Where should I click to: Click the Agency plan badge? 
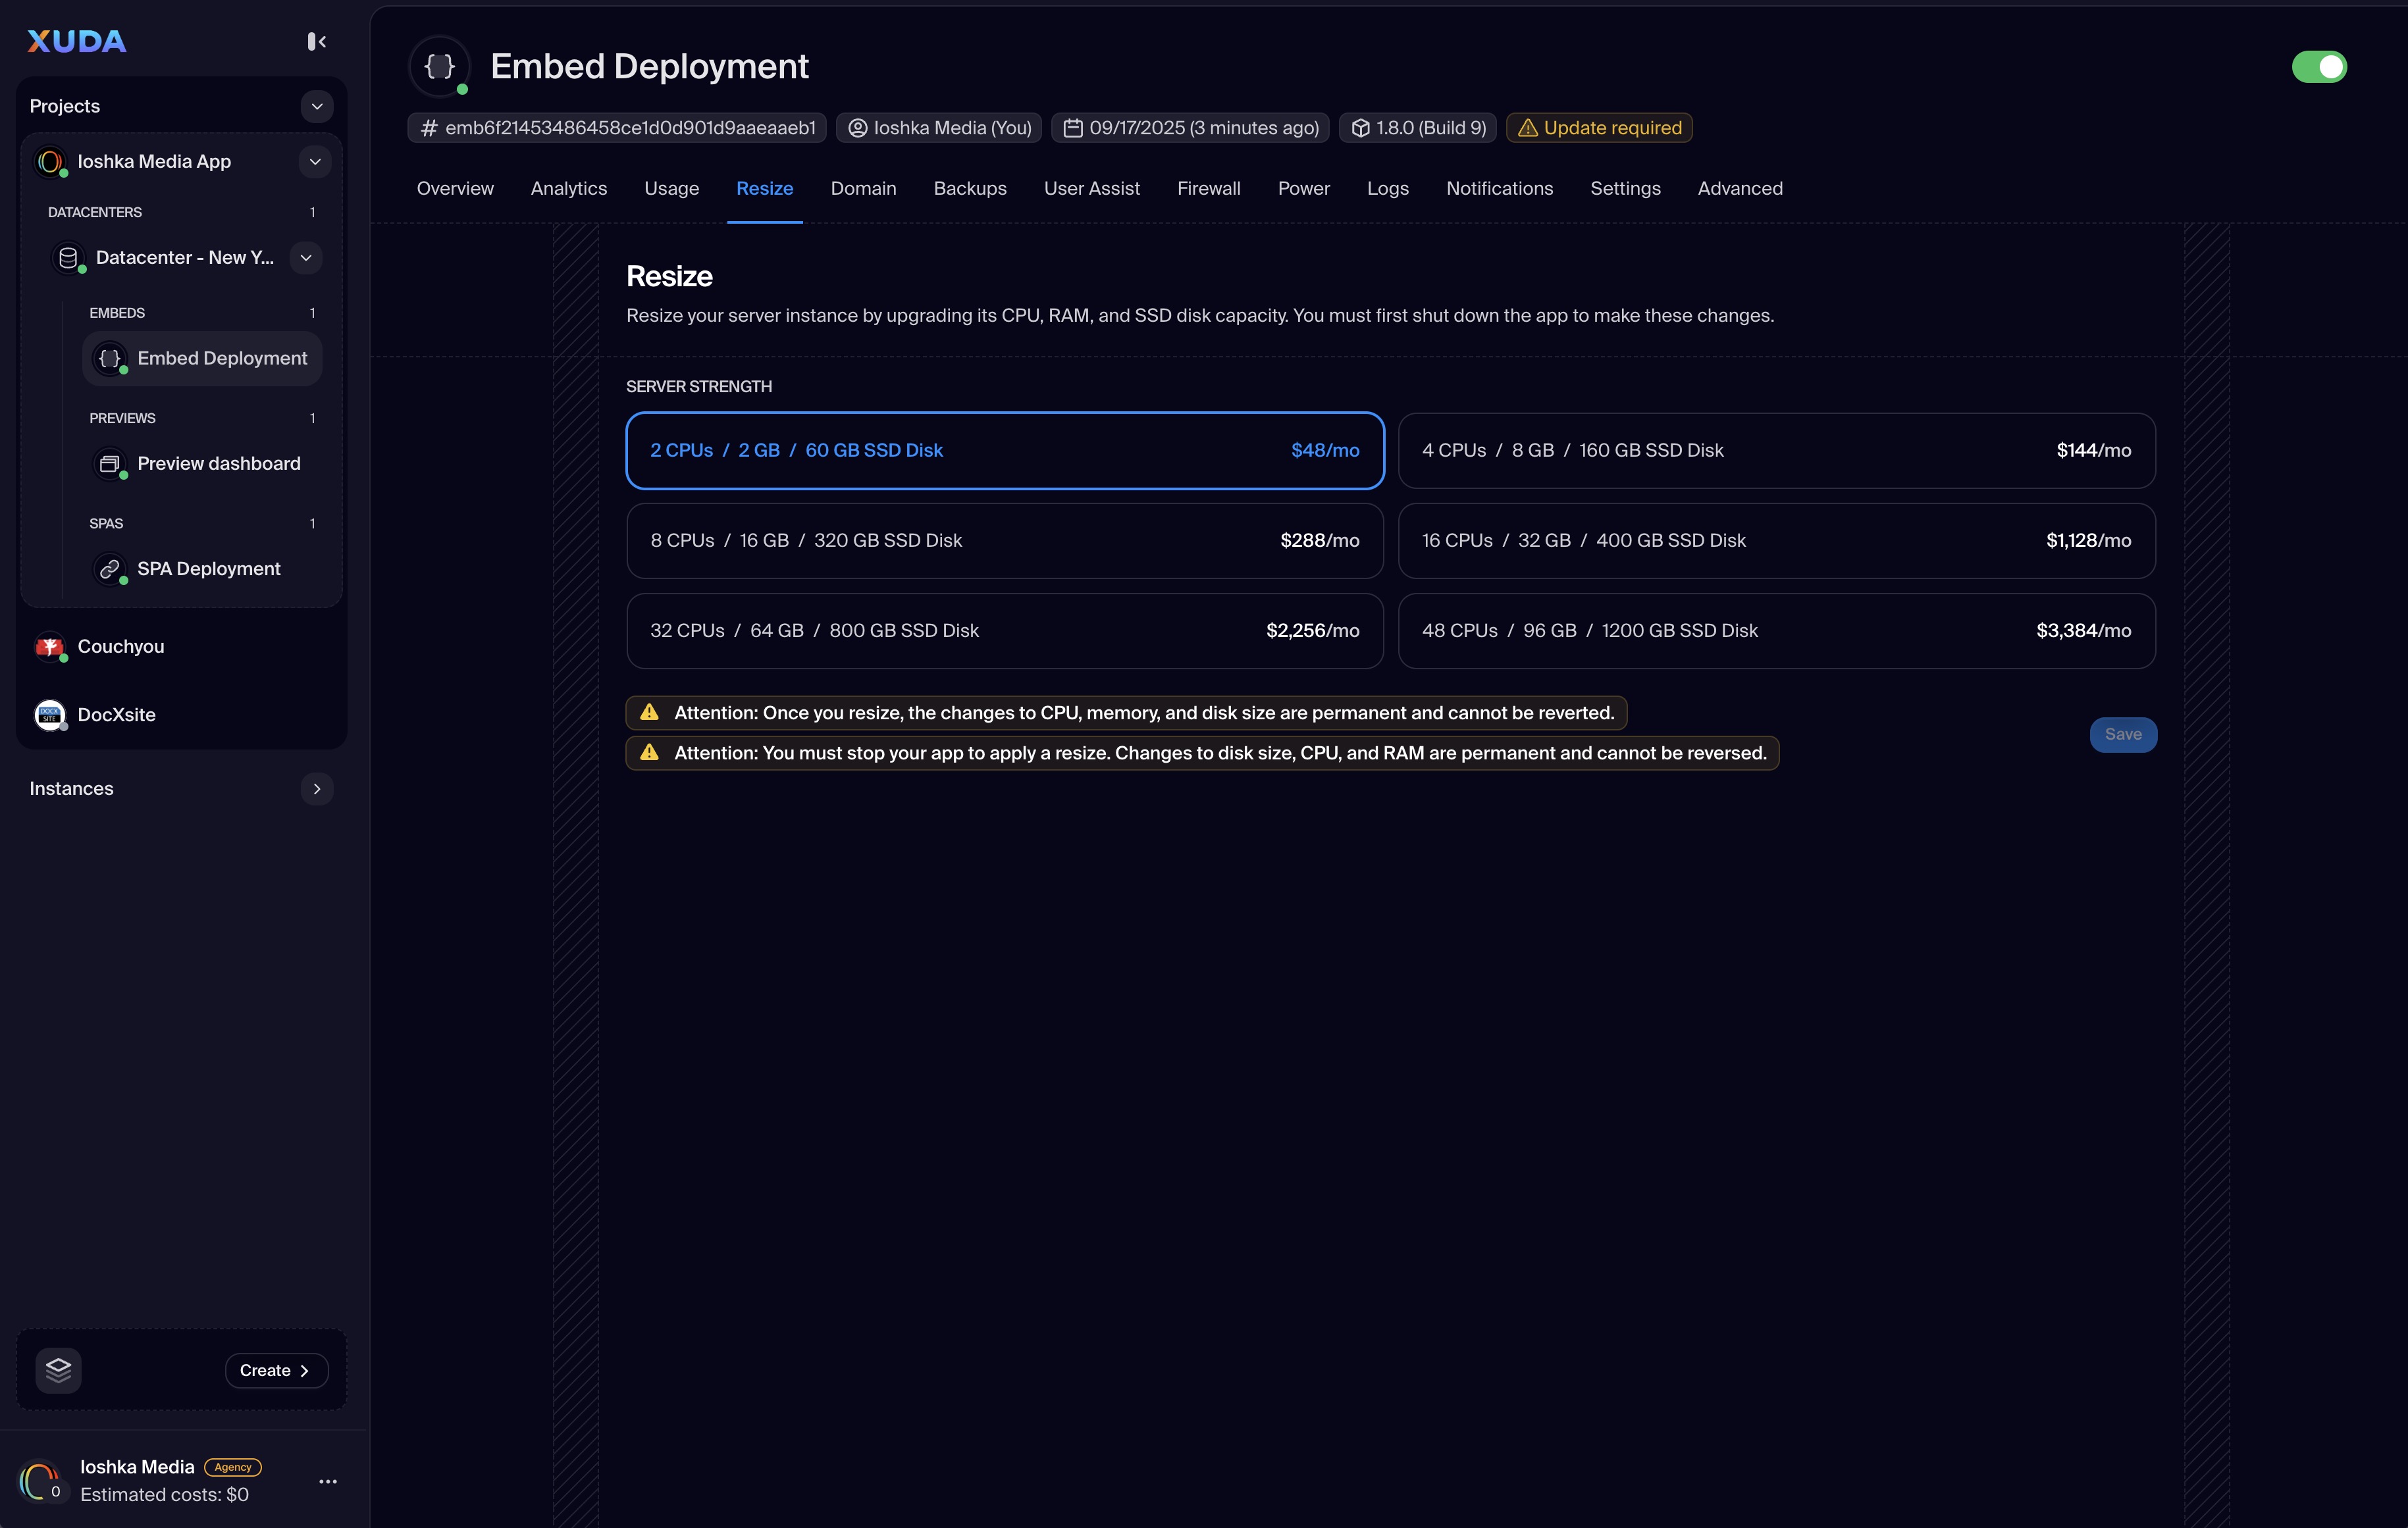pos(233,1467)
